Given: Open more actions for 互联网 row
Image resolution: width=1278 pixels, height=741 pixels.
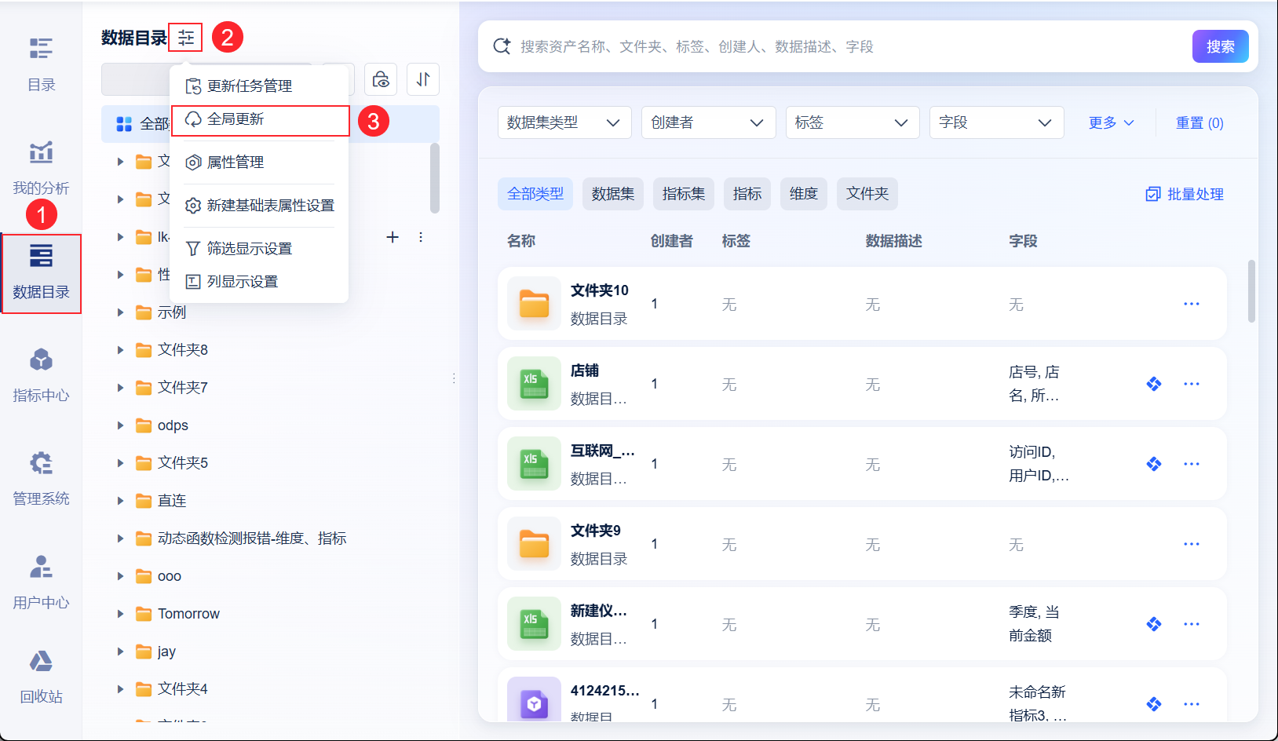Looking at the screenshot, I should (1192, 464).
